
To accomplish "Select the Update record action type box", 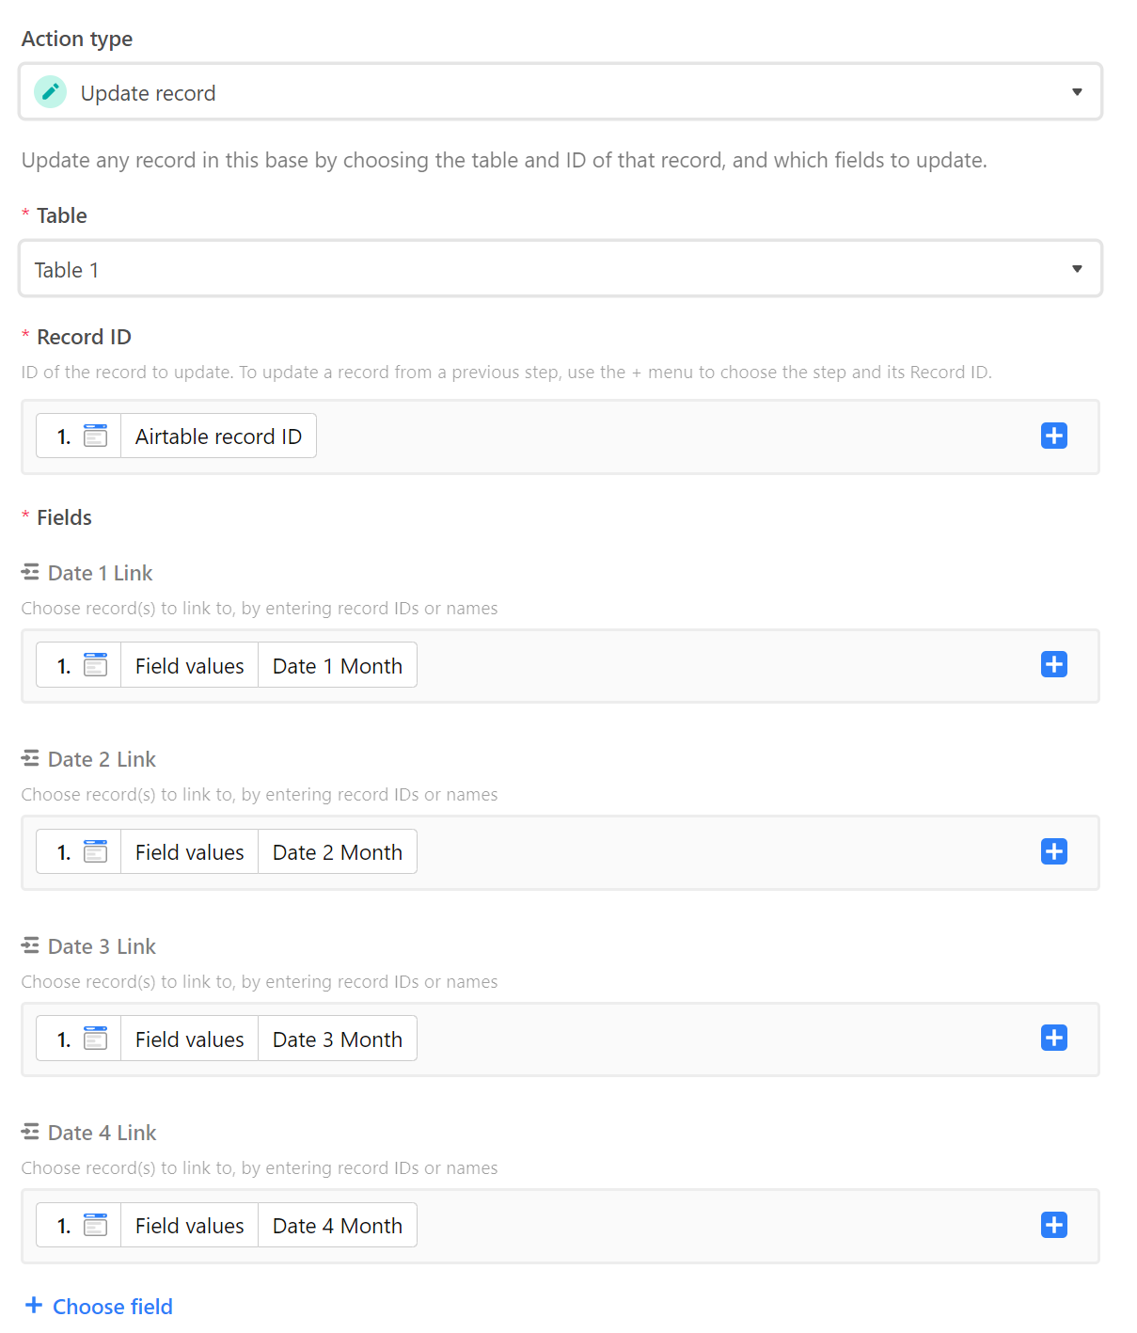I will [x=561, y=92].
